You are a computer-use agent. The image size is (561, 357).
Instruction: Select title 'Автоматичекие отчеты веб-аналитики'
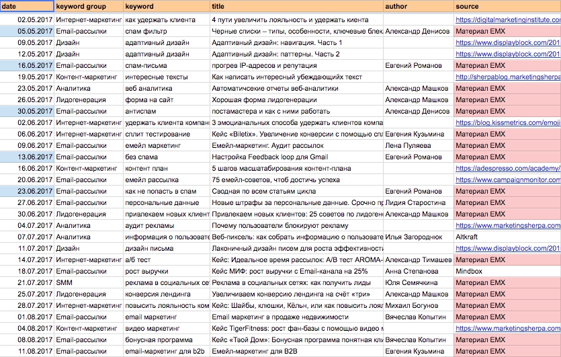(x=296, y=89)
